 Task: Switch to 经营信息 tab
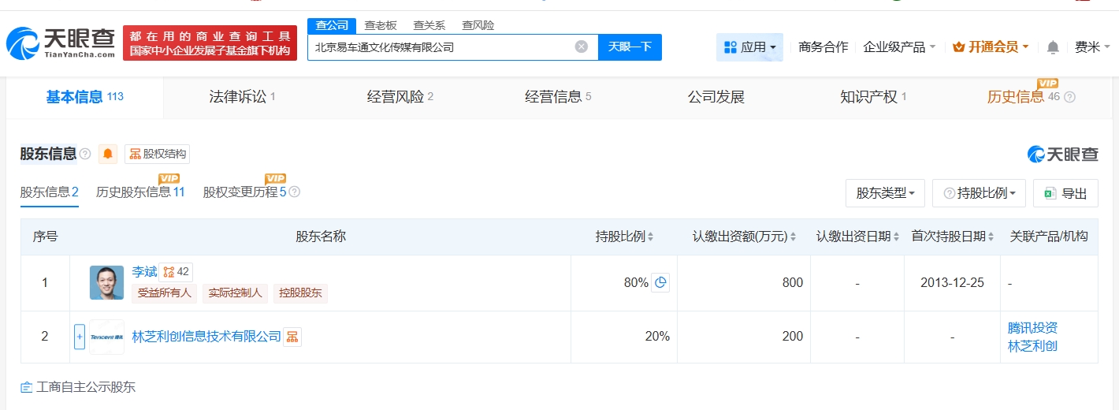(558, 97)
